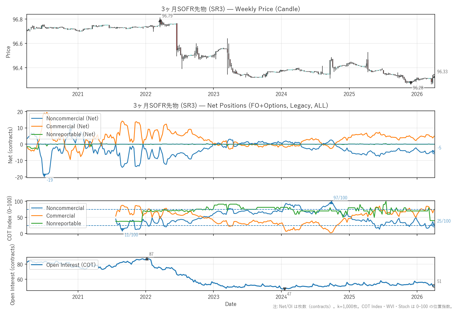Click the Commercial (Net) legend entry
The height and width of the screenshot is (312, 457).
[68, 126]
